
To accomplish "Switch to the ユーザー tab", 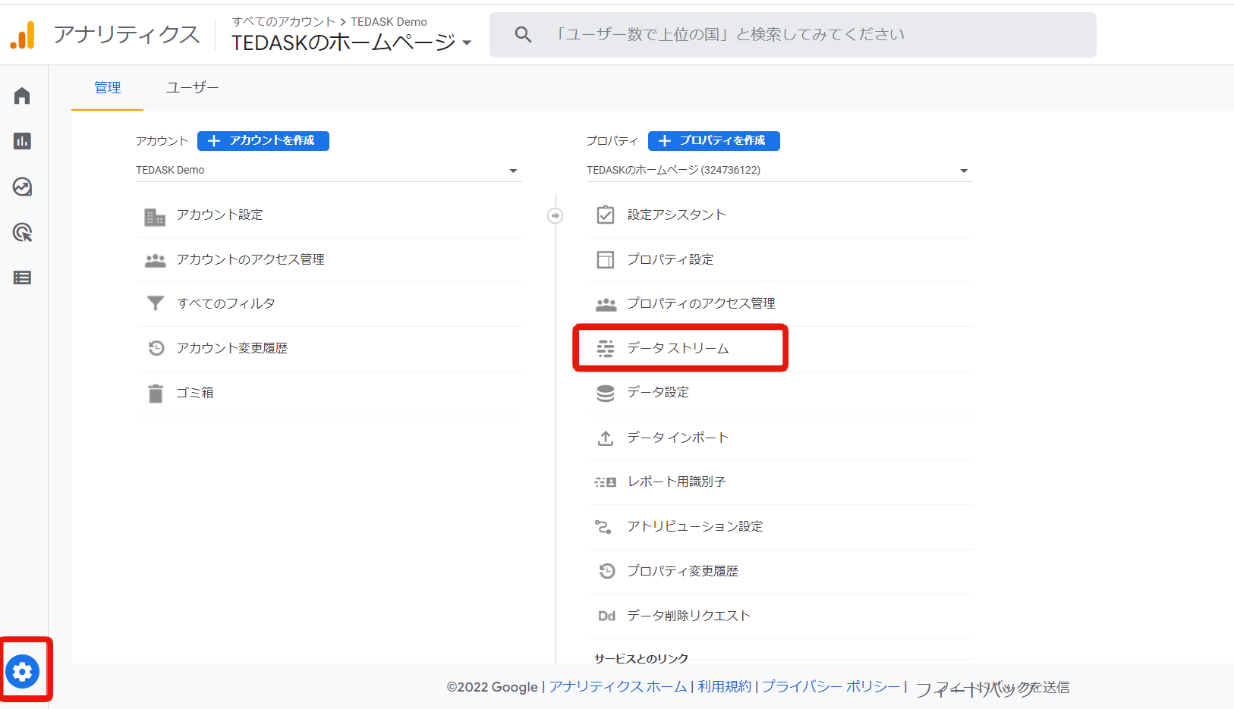I will coord(192,88).
